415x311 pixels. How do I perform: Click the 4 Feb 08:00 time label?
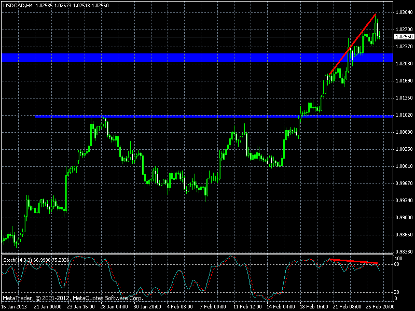[180, 307]
